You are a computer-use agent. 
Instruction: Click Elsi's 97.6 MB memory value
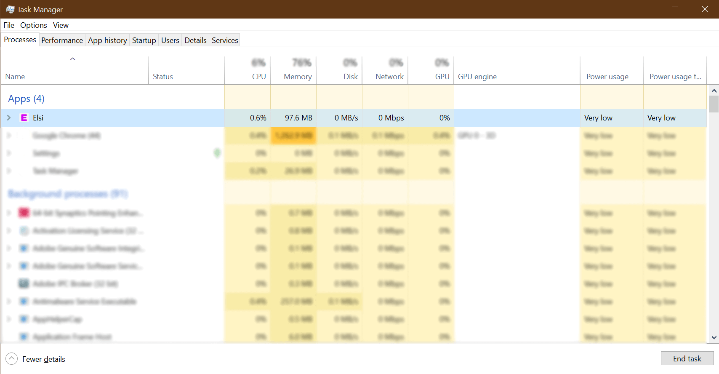[298, 118]
